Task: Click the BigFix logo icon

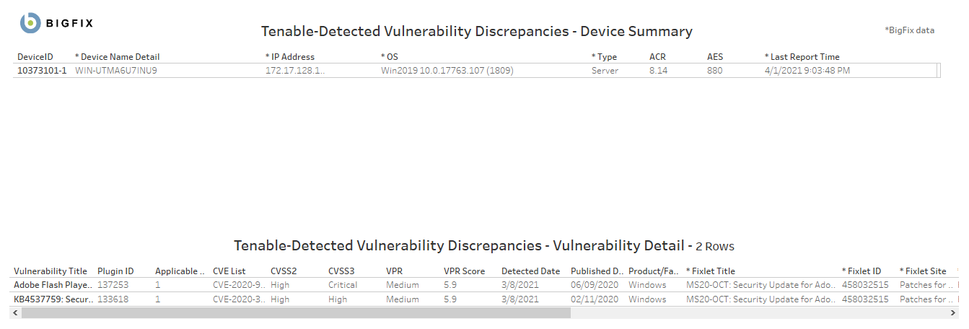Action: tap(30, 23)
